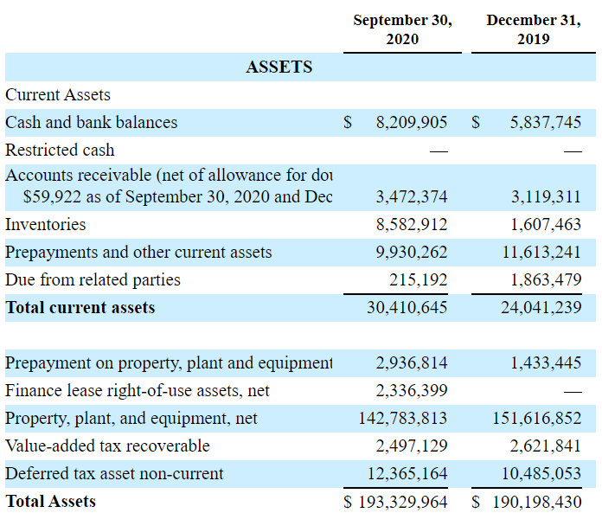The height and width of the screenshot is (513, 602).
Task: Click the December 31, 2019 column header
Action: pyautogui.click(x=534, y=29)
